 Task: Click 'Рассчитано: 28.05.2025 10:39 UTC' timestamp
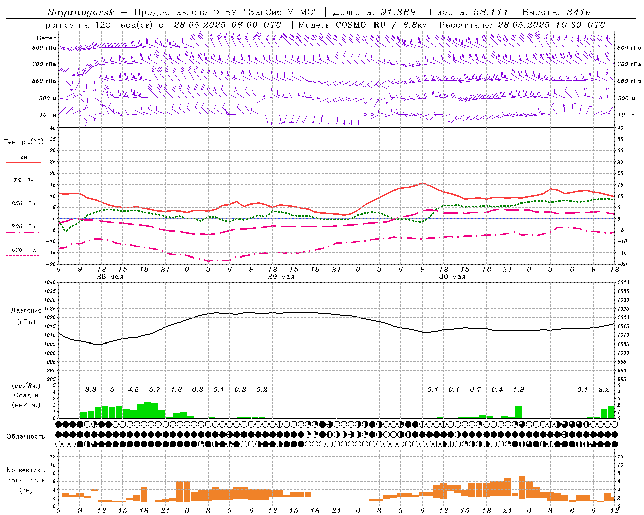pos(522,25)
